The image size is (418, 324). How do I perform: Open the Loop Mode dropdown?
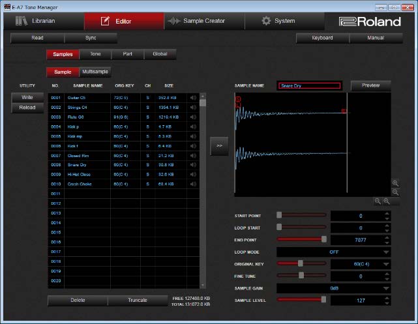tap(334, 252)
